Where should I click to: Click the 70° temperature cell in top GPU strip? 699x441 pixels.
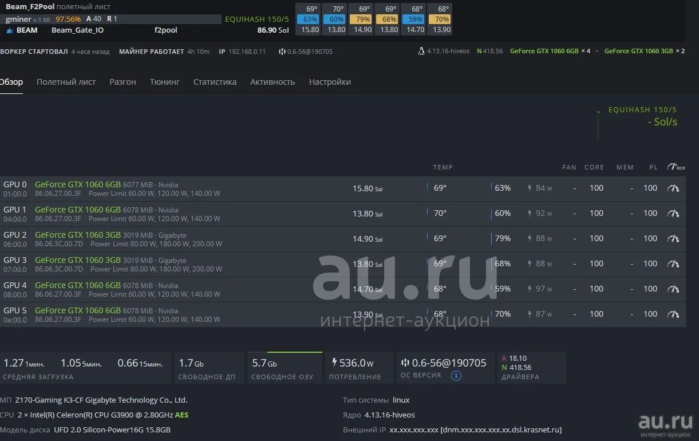(x=338, y=9)
